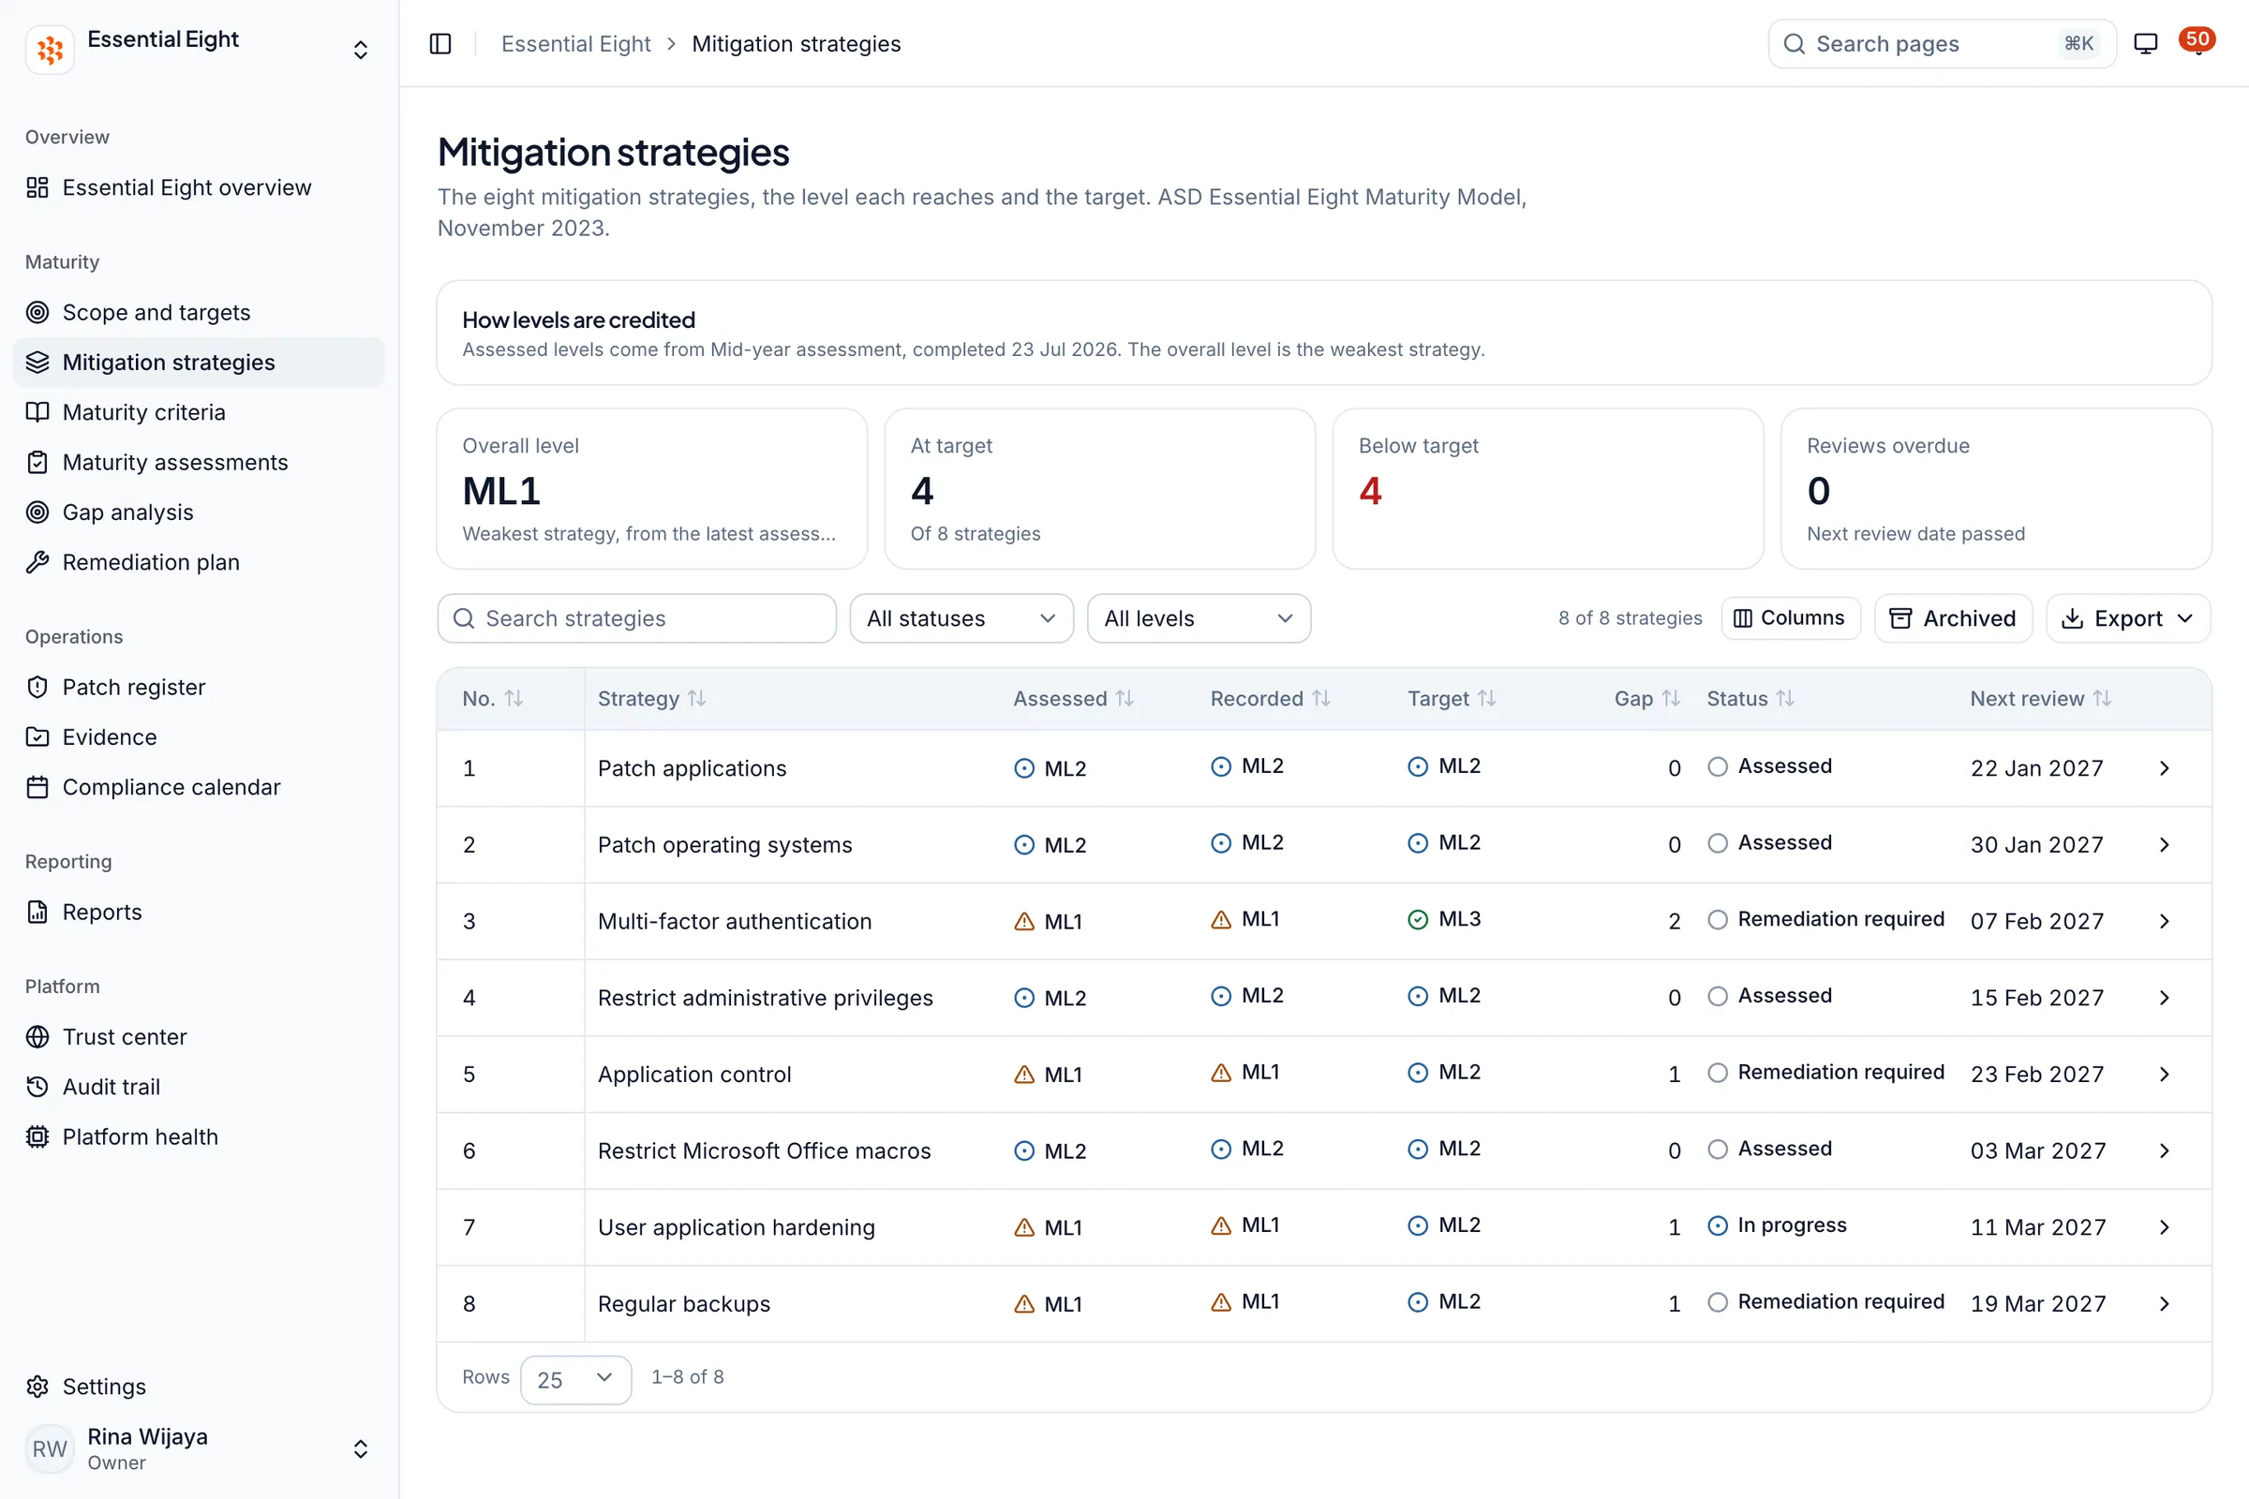
Task: Click Evidence folder icon
Action: 37,737
